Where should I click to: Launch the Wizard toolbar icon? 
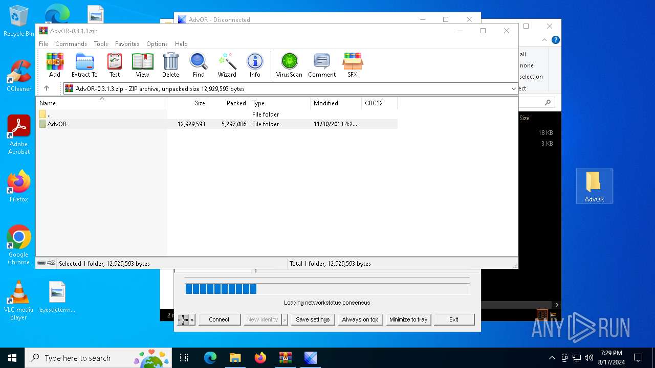pyautogui.click(x=227, y=65)
